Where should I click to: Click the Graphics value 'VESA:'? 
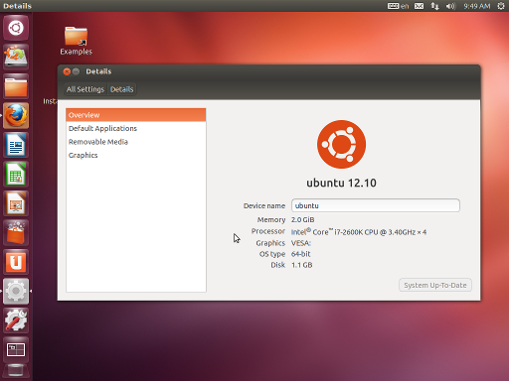[301, 243]
